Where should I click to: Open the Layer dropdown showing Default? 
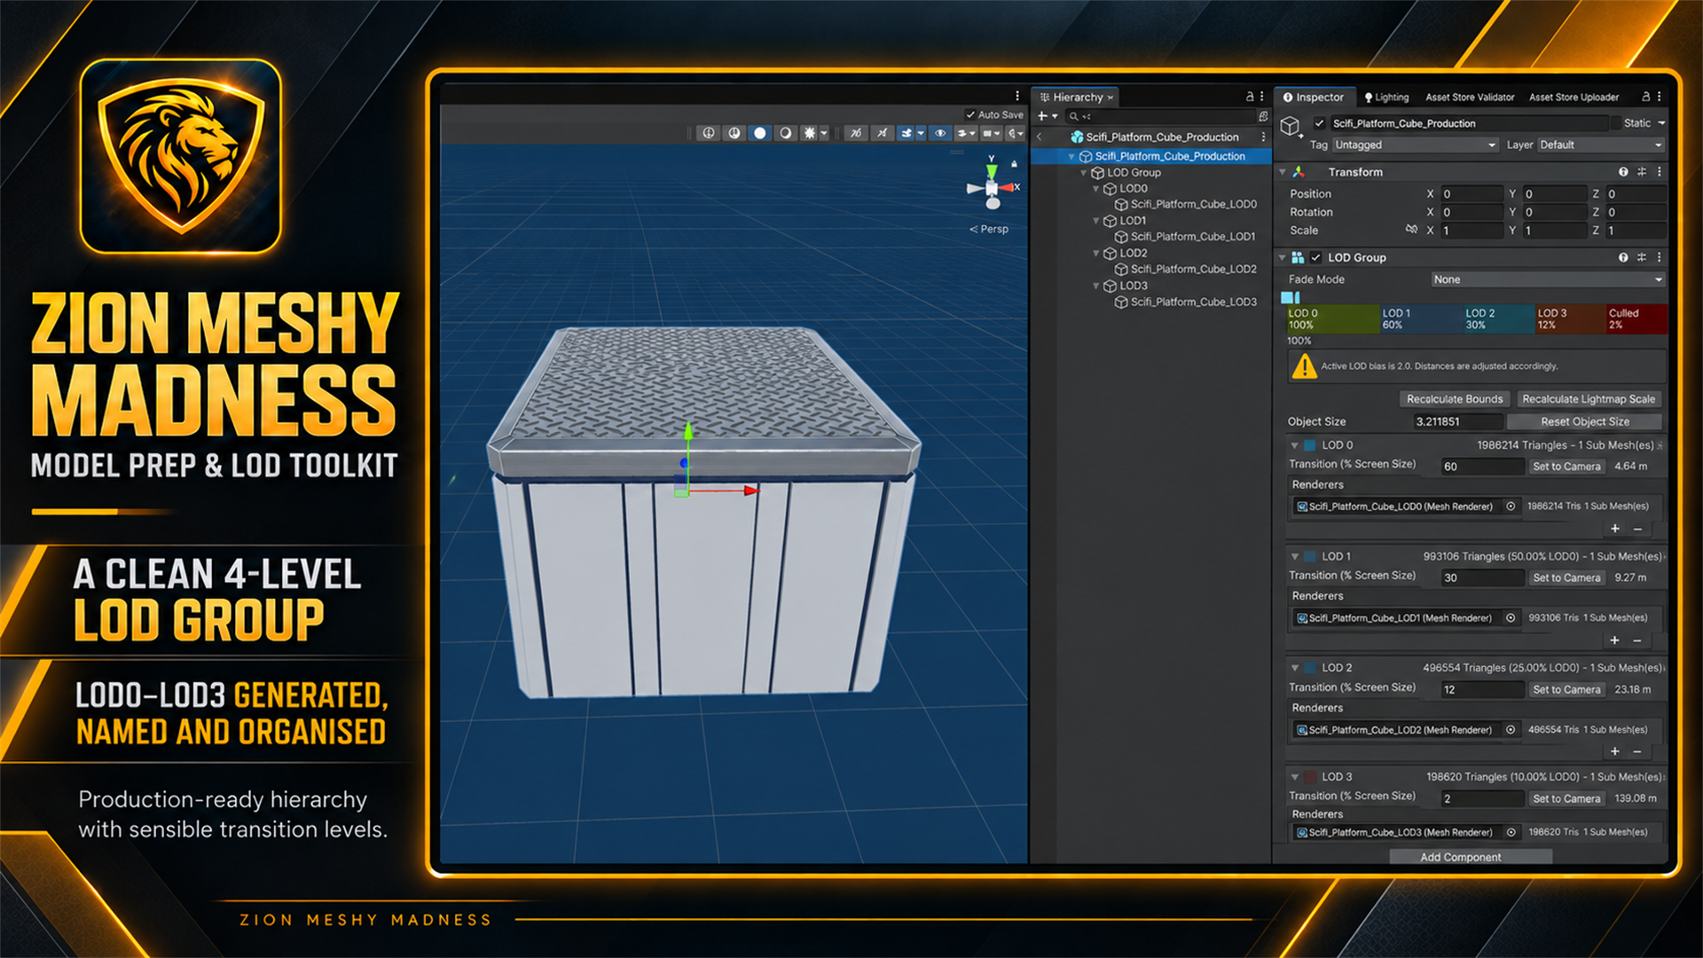(x=1600, y=145)
